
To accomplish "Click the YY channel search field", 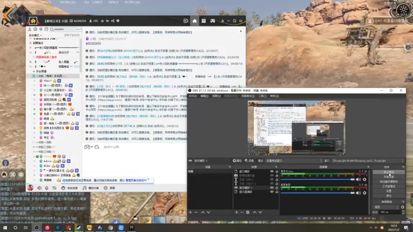I will tap(65, 29).
